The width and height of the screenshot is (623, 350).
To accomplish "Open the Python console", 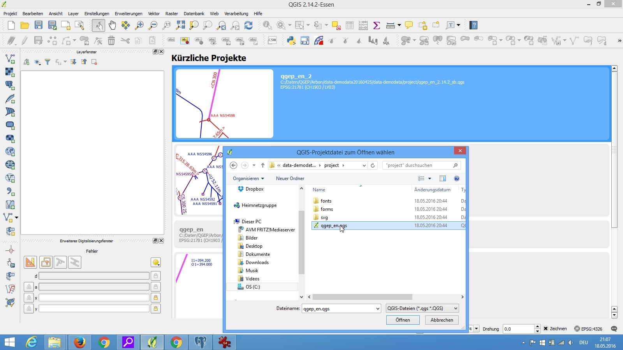I will (291, 40).
